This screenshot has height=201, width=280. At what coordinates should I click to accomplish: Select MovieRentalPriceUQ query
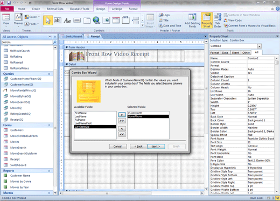pos(23,91)
